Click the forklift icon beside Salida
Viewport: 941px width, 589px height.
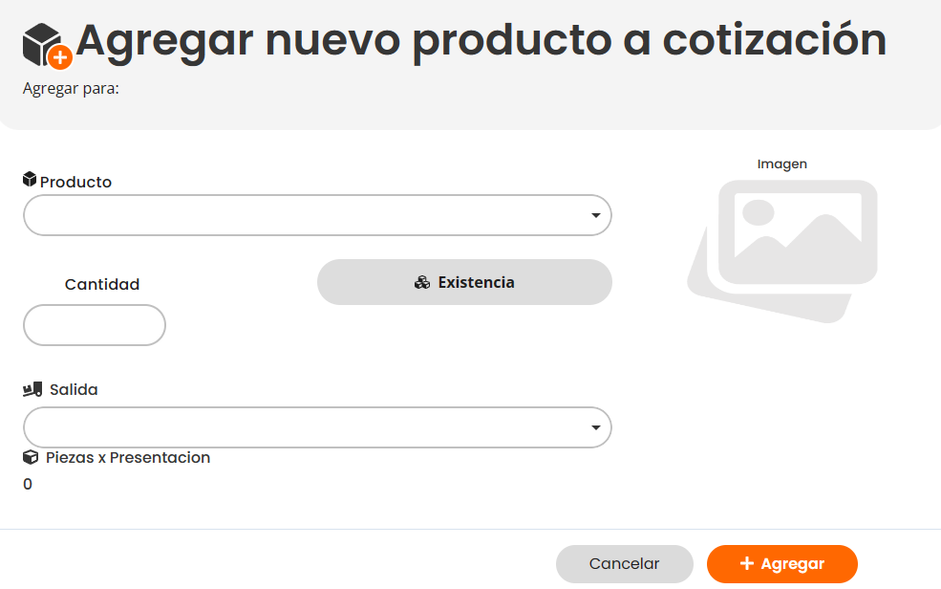point(32,389)
